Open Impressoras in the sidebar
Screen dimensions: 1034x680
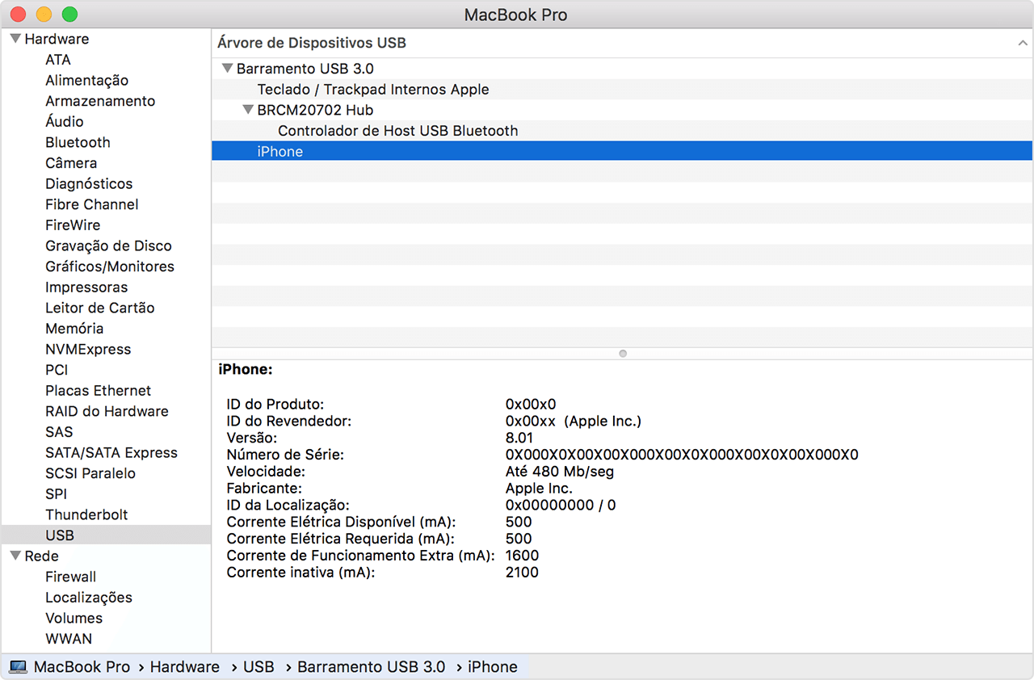pyautogui.click(x=86, y=288)
